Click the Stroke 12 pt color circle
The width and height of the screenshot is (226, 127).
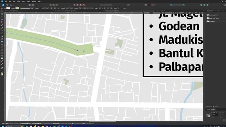pos(208,18)
